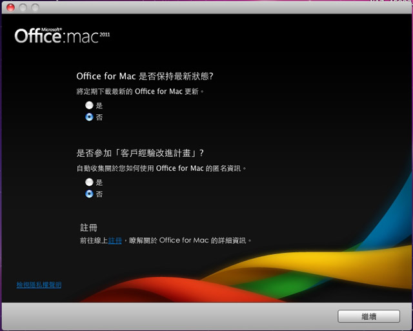Viewport: 413px width, 331px height.
Task: Select 是 for the 客戶經驗改進計畫 question
Action: (x=89, y=182)
